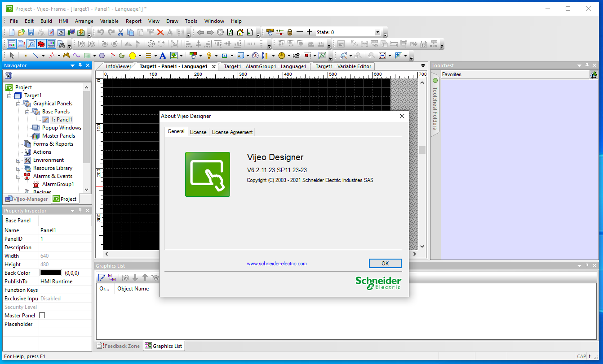Collapse the Target1 tree node

[9, 95]
